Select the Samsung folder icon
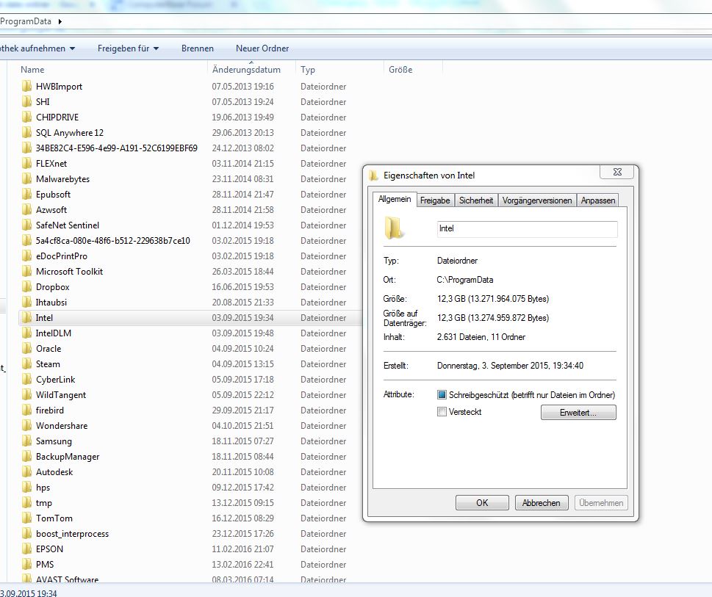 click(26, 441)
